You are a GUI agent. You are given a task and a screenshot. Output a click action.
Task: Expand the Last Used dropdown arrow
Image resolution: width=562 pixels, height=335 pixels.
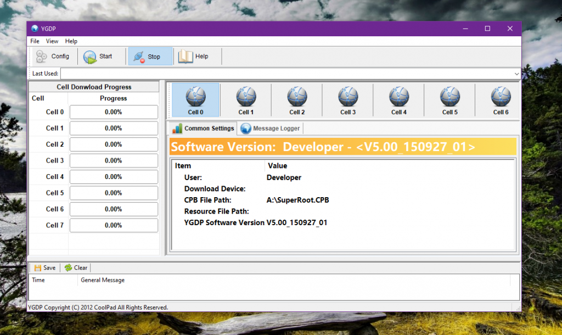516,74
